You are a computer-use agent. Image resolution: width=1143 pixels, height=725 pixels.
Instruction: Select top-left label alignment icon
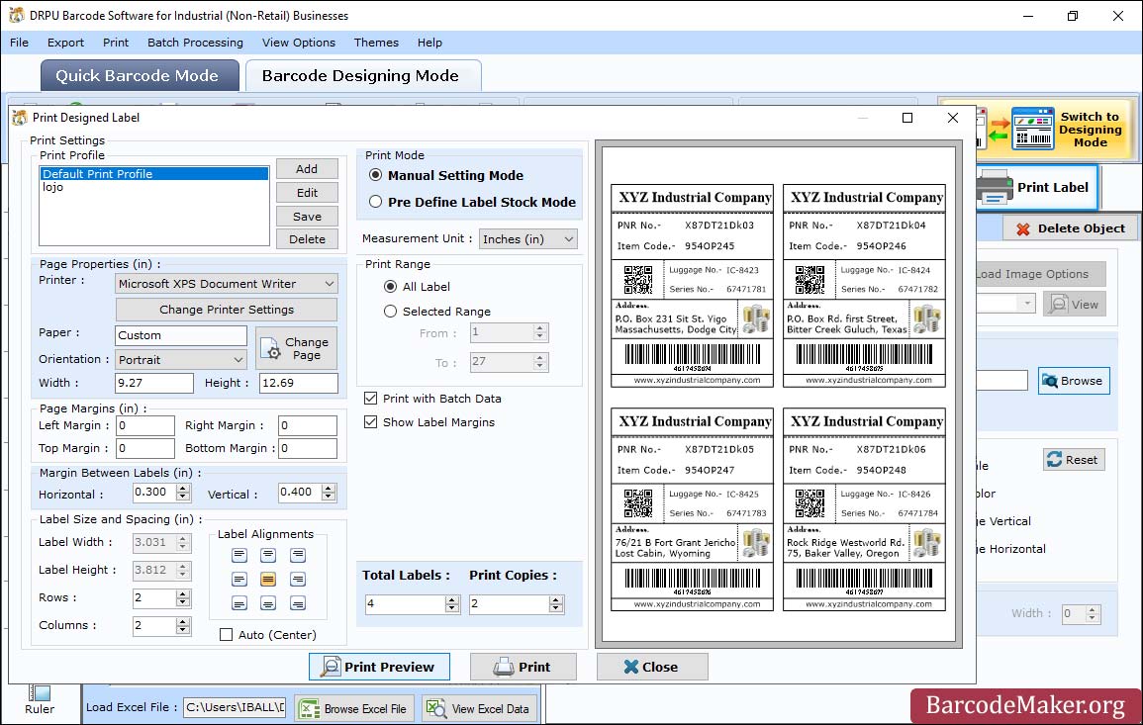pos(239,555)
